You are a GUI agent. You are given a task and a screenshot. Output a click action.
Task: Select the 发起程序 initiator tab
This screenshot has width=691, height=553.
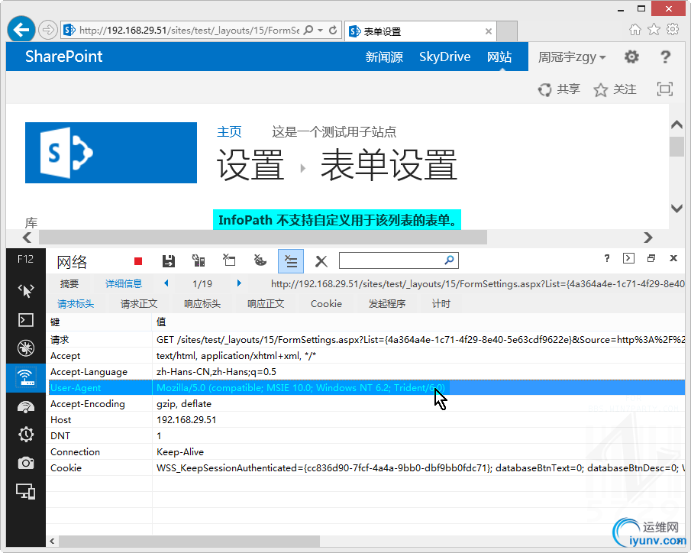pos(387,304)
